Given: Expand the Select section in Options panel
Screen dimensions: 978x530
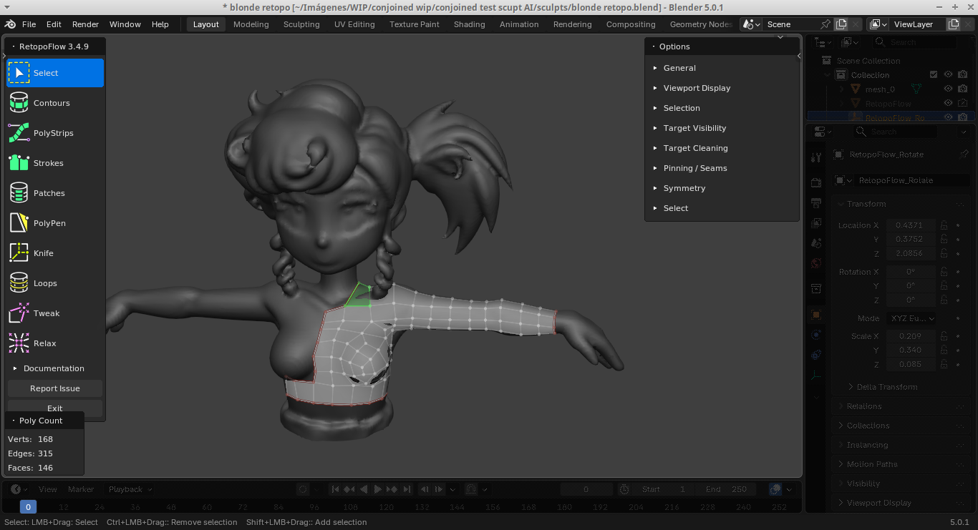Looking at the screenshot, I should tap(722, 208).
